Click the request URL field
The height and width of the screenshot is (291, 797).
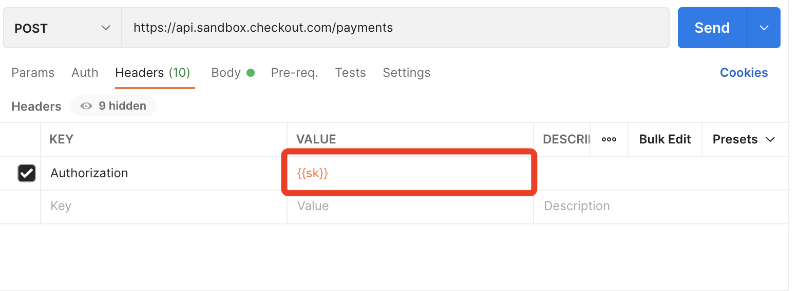point(395,28)
